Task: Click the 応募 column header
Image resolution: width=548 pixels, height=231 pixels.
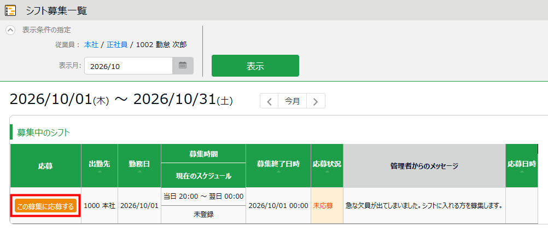Action: 45,165
